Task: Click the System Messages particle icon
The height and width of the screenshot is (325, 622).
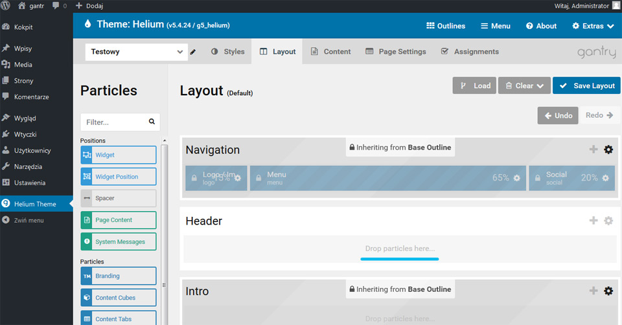Action: [87, 241]
